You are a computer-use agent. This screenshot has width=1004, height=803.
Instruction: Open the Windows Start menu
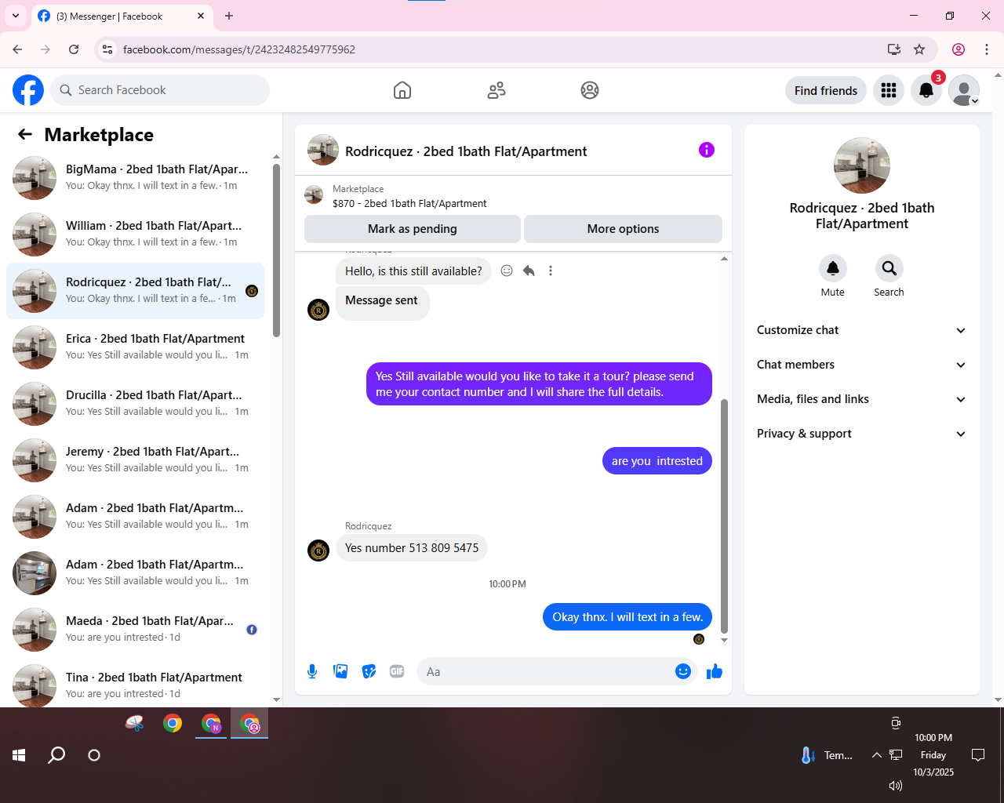pyautogui.click(x=19, y=755)
